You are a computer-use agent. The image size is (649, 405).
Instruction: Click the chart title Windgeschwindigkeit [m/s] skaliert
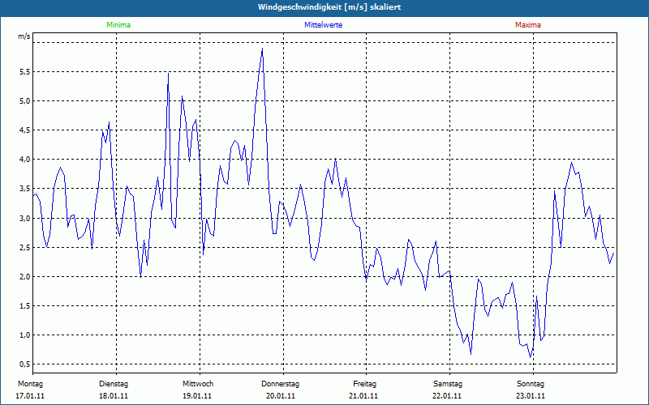pos(329,7)
